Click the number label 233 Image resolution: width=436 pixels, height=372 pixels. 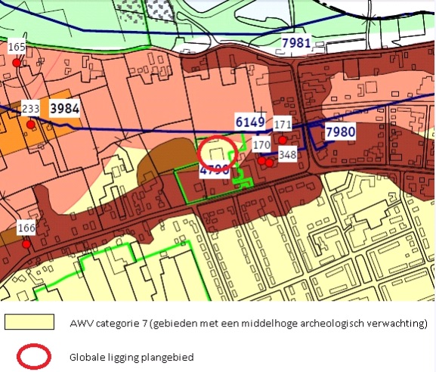(x=30, y=109)
